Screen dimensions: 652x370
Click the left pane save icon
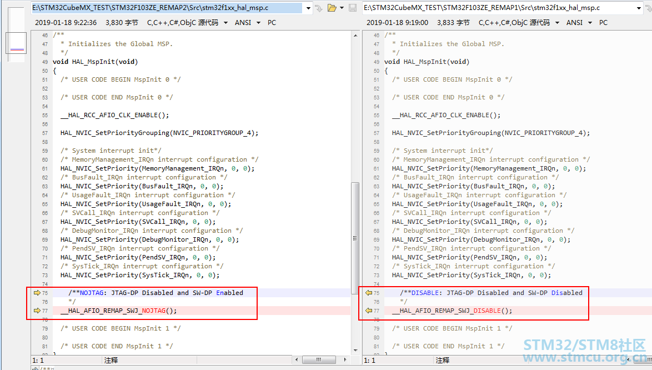(353, 8)
